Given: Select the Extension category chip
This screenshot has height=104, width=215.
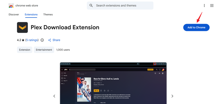Looking at the screenshot, I should (25, 50).
